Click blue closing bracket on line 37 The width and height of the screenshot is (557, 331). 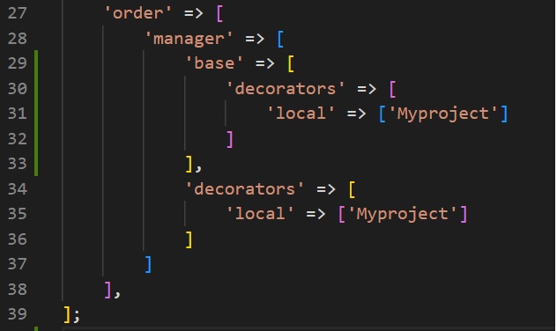(x=148, y=264)
